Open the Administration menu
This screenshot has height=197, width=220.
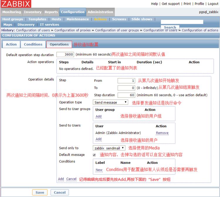(x=100, y=12)
